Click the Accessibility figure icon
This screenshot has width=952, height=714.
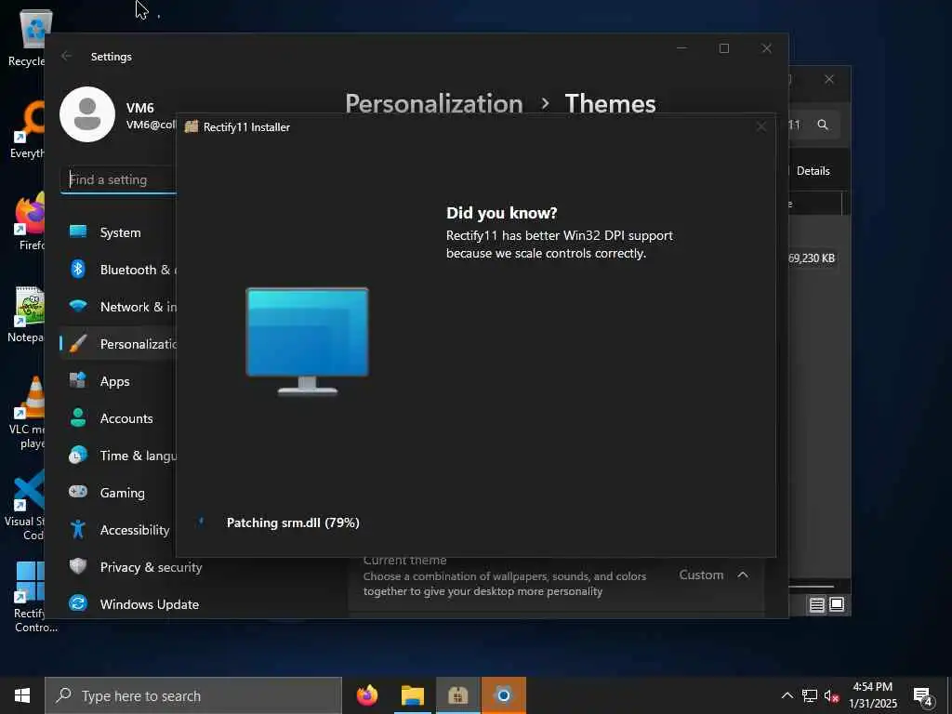78,529
